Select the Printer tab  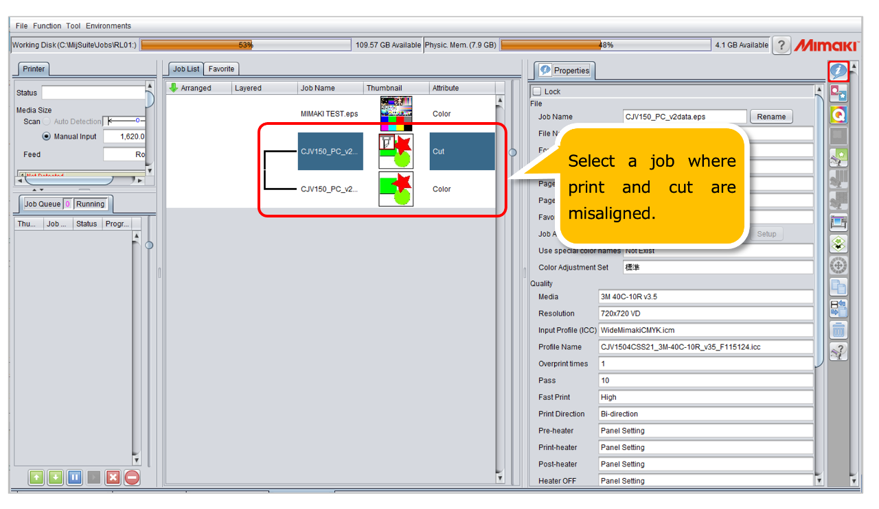34,69
